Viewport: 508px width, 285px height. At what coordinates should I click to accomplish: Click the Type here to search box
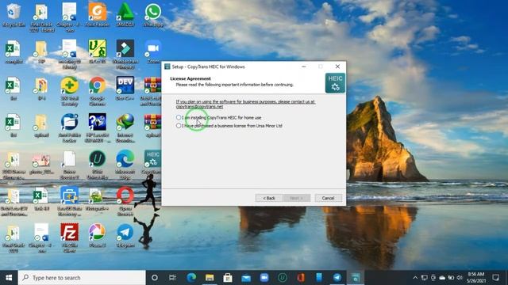[x=82, y=278]
